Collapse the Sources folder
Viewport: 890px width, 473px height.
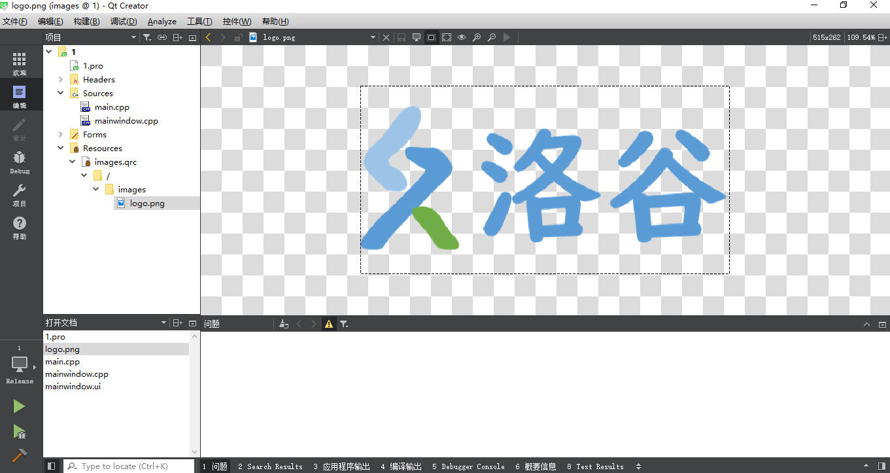61,93
